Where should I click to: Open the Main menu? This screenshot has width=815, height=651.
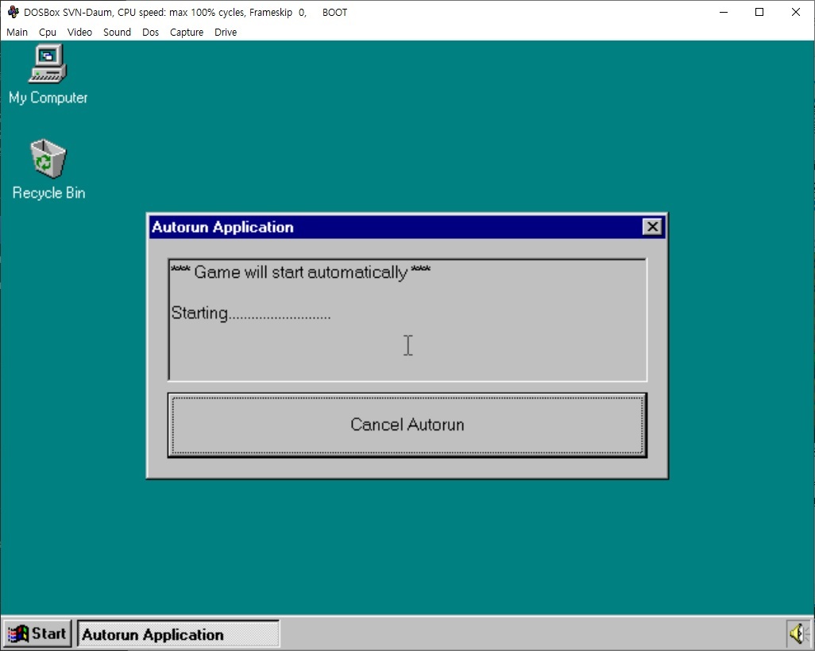pos(17,33)
